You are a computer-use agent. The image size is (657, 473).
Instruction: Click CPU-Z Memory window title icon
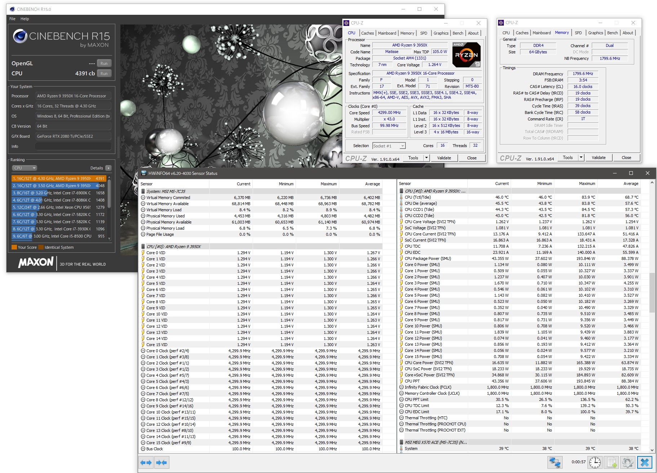coord(501,23)
